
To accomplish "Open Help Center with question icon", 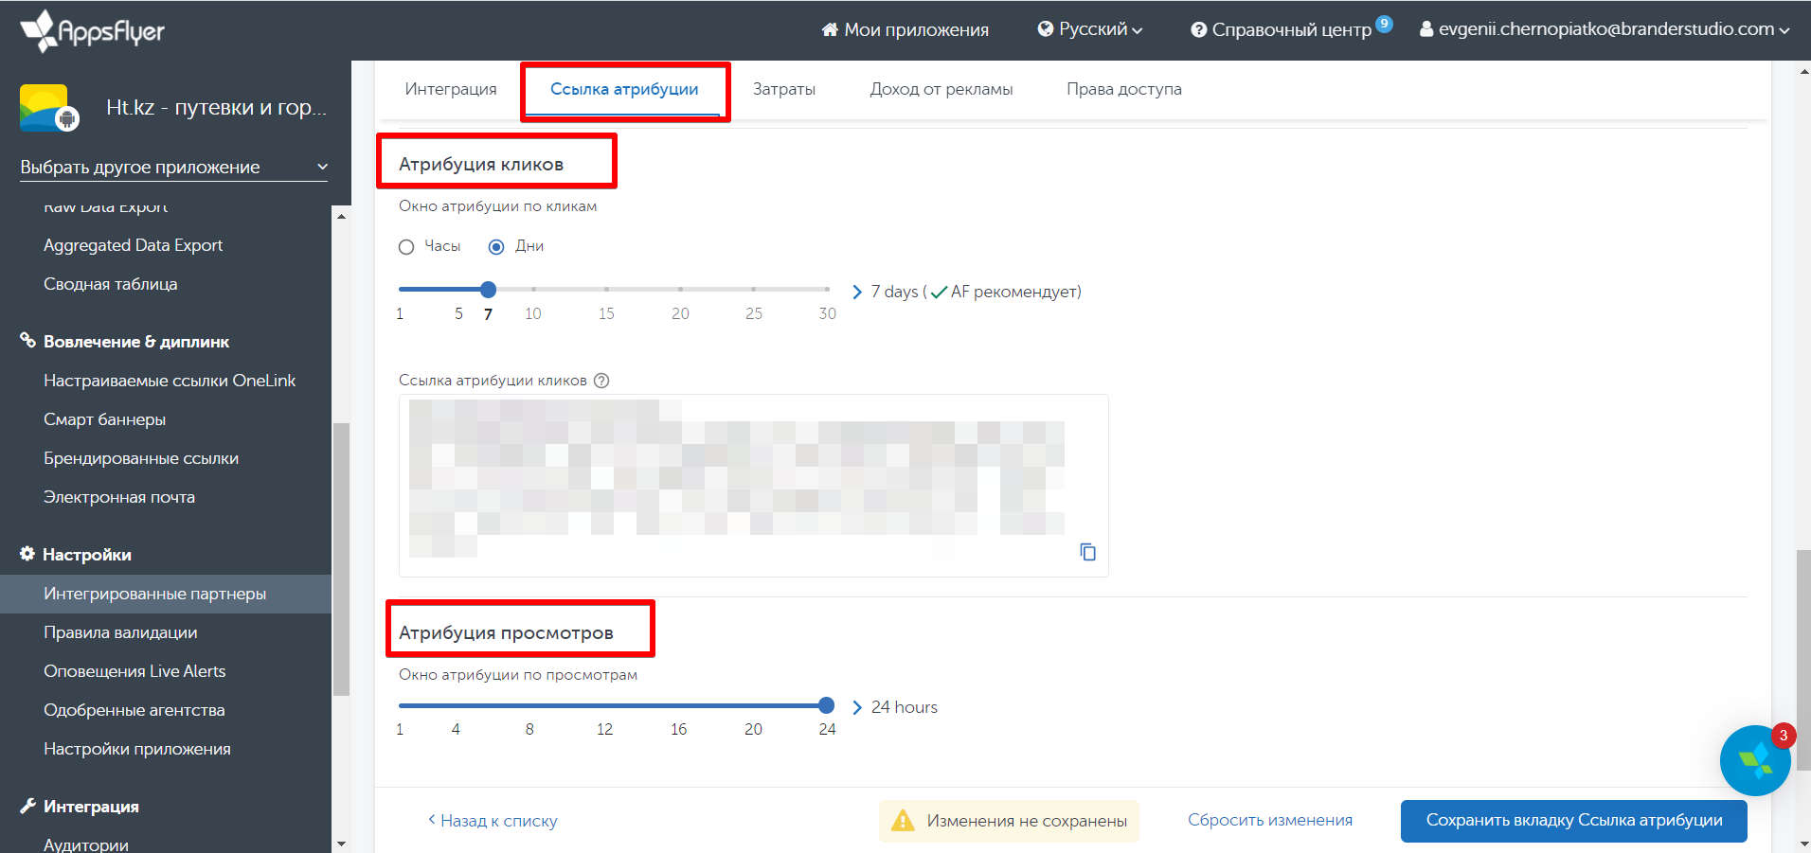I will coord(1198,29).
